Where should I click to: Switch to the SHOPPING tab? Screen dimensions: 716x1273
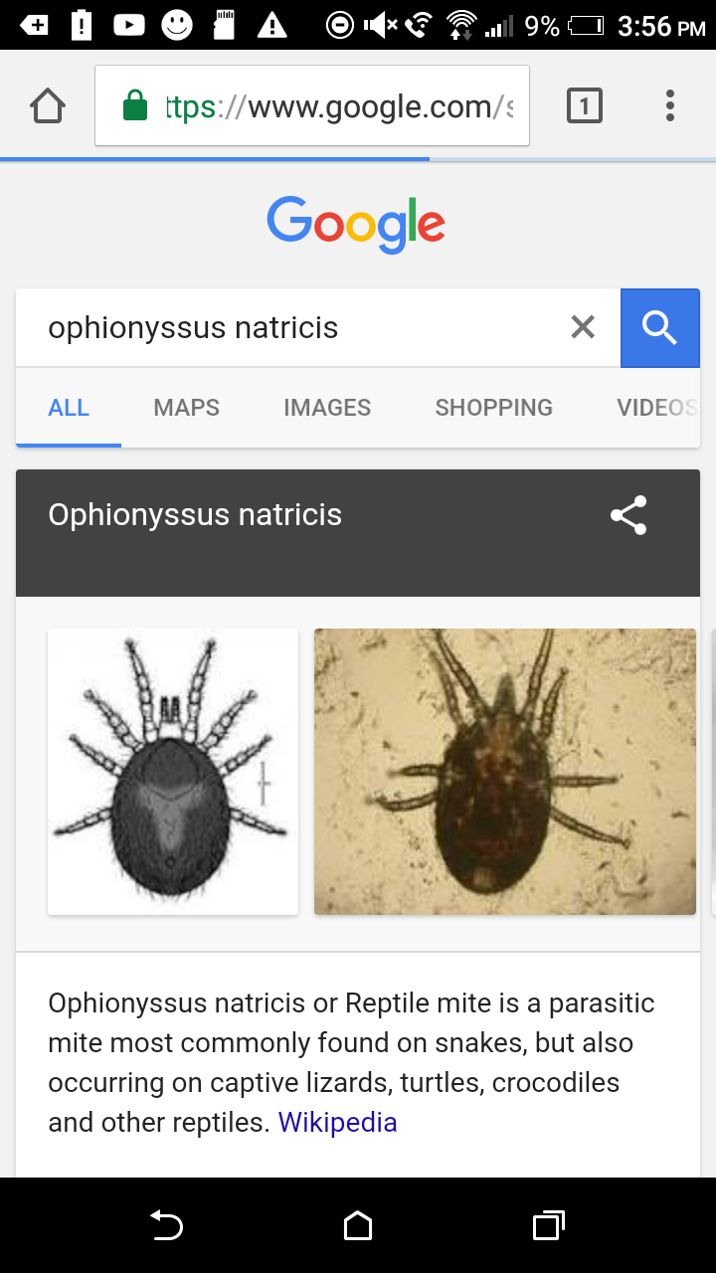click(x=494, y=408)
